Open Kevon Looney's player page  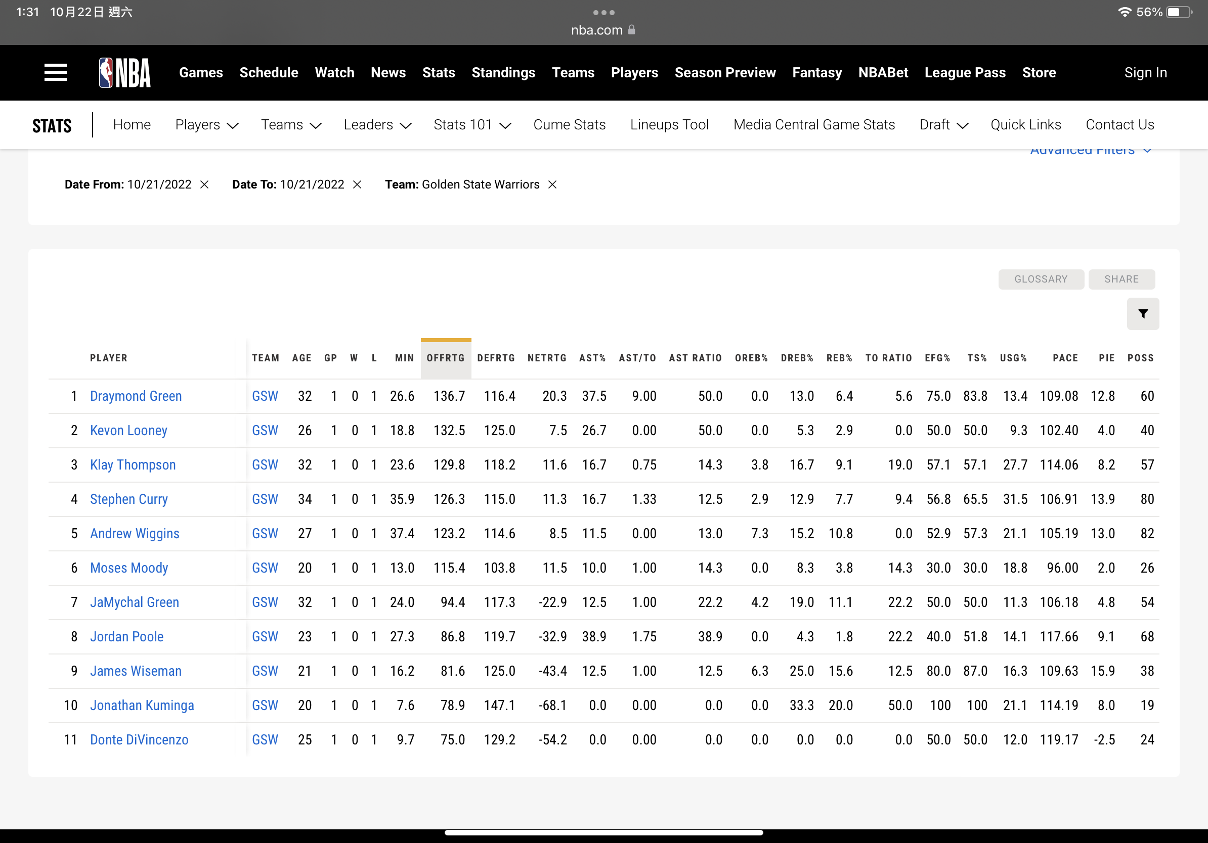click(128, 431)
